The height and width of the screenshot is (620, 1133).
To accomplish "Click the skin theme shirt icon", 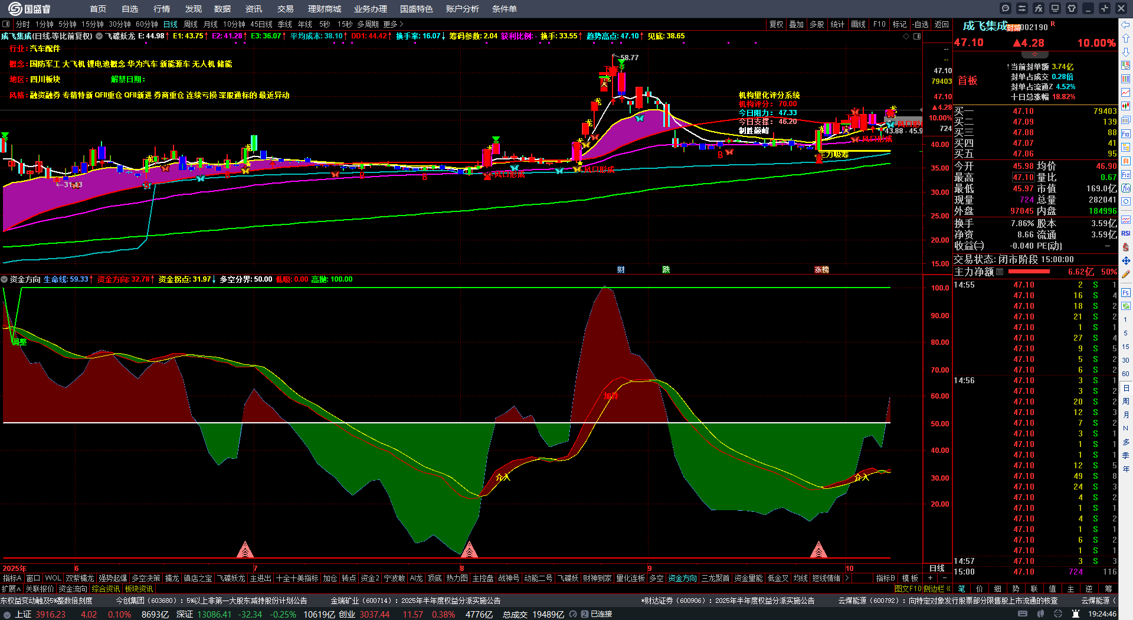I will [x=1072, y=8].
